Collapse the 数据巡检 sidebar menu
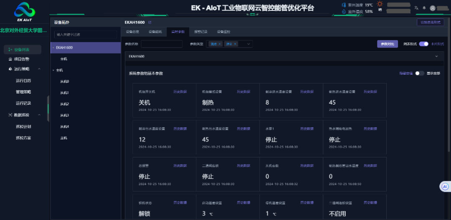This screenshot has width=451, height=220. [39, 115]
